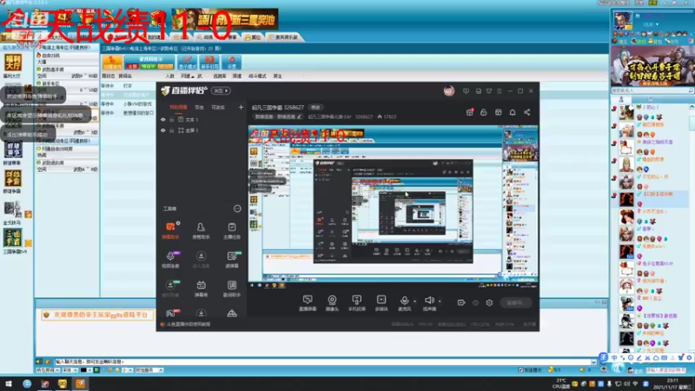Click the 扬声器 speaker icon
695x391 pixels.
tap(429, 302)
